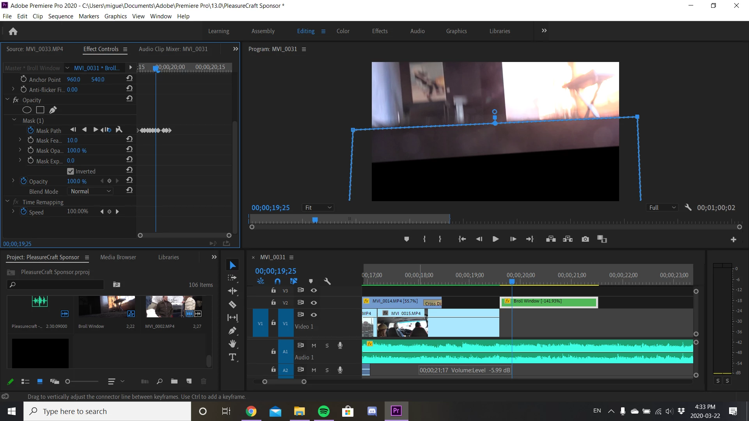Click the Add Marker button in the Program monitor
749x421 pixels.
click(406, 239)
